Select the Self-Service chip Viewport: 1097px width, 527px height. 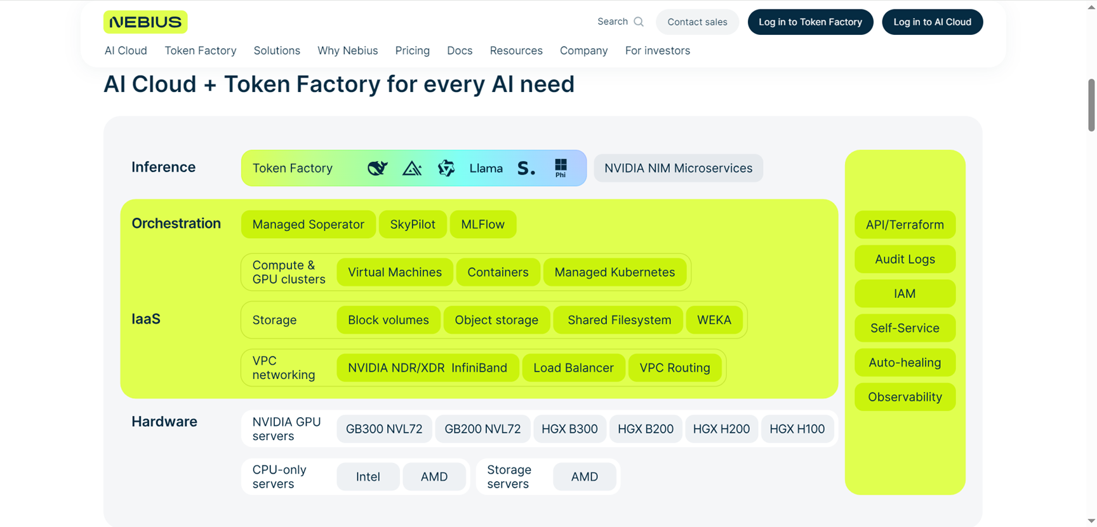(x=905, y=328)
